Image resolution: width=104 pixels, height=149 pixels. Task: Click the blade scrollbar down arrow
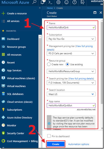click(102, 128)
